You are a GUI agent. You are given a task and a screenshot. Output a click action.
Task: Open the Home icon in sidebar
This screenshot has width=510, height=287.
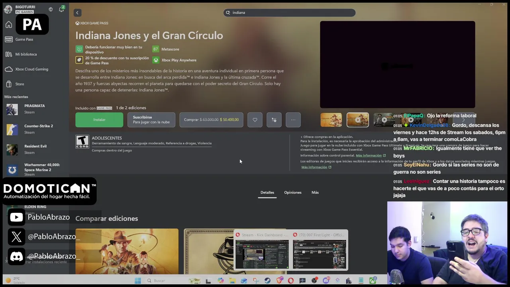(9, 25)
